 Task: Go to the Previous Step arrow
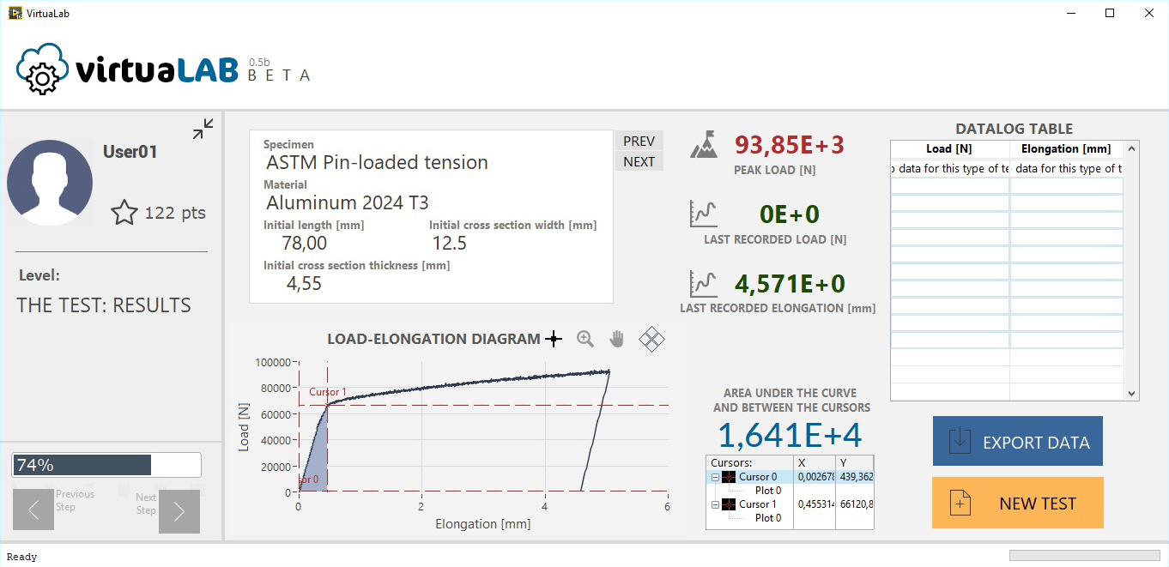[33, 511]
